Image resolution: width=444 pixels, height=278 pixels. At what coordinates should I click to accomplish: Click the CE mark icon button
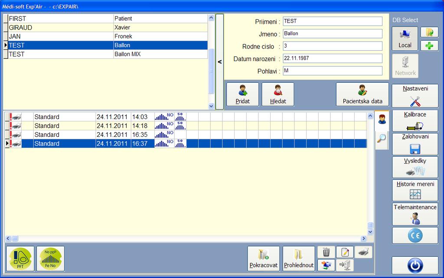pos(415,235)
